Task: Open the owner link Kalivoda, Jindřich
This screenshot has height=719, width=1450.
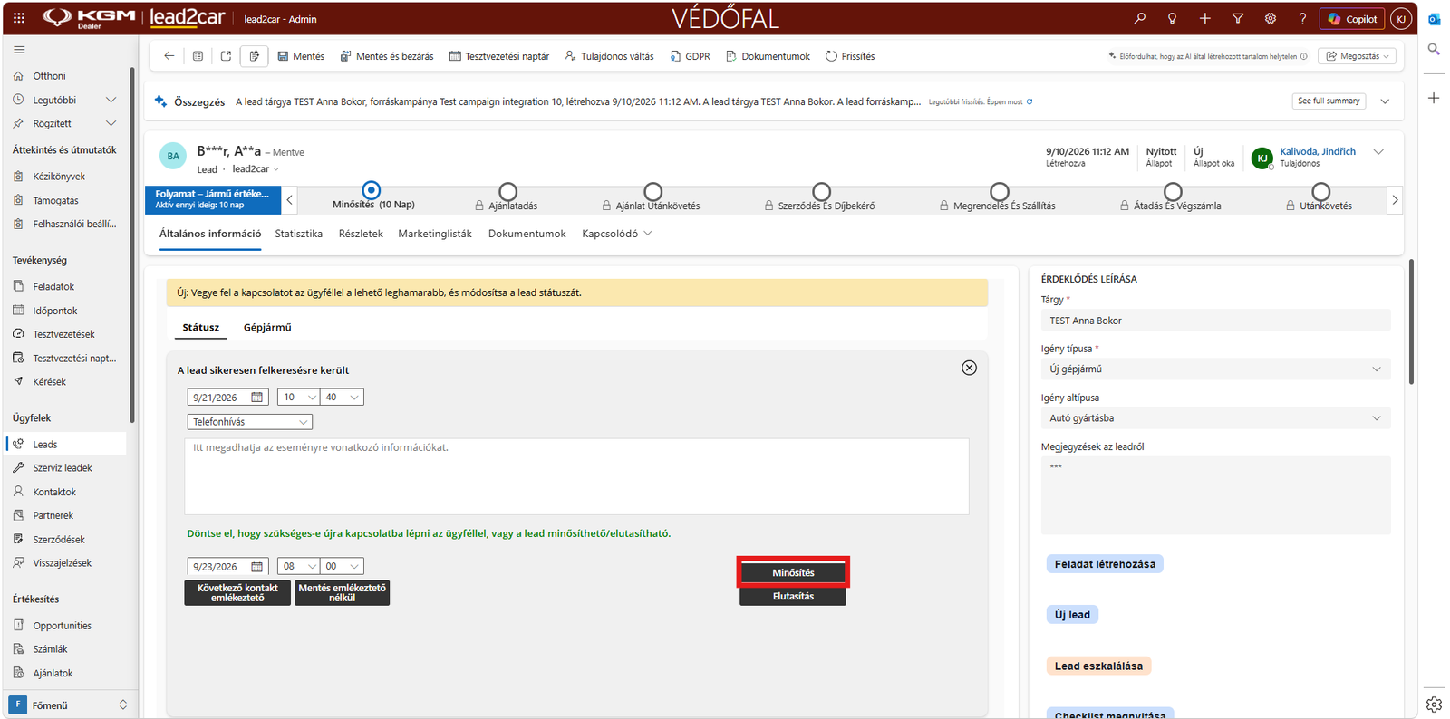Action: (x=1318, y=151)
